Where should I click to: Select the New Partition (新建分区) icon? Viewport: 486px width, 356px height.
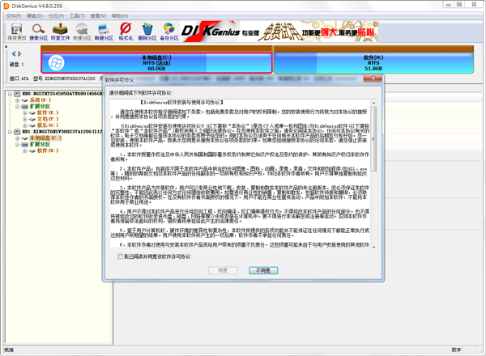pos(103,31)
